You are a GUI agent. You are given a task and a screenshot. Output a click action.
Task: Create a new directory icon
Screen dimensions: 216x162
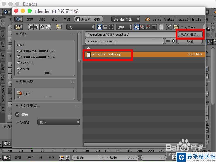click(59, 27)
